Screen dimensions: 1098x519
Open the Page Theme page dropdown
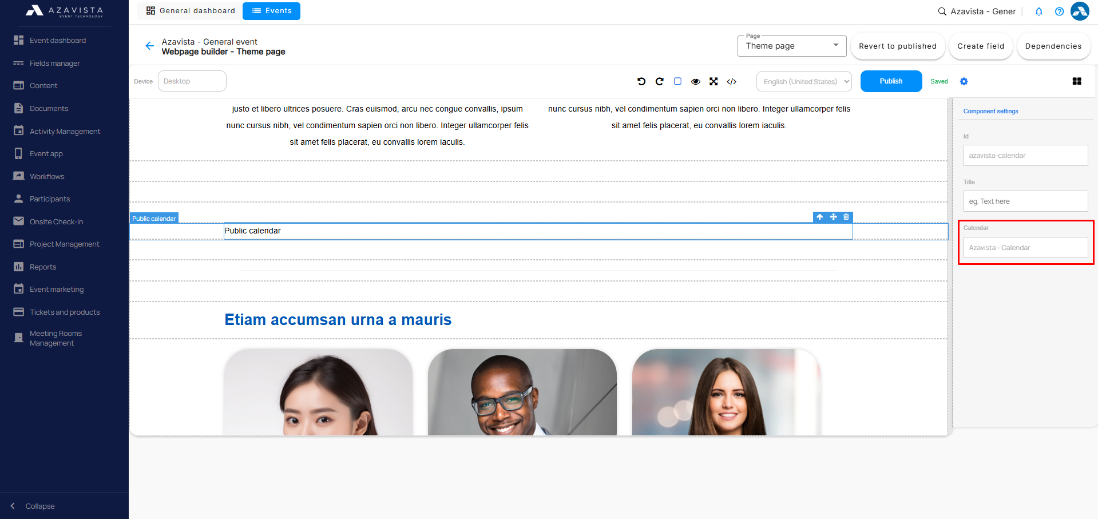point(792,46)
